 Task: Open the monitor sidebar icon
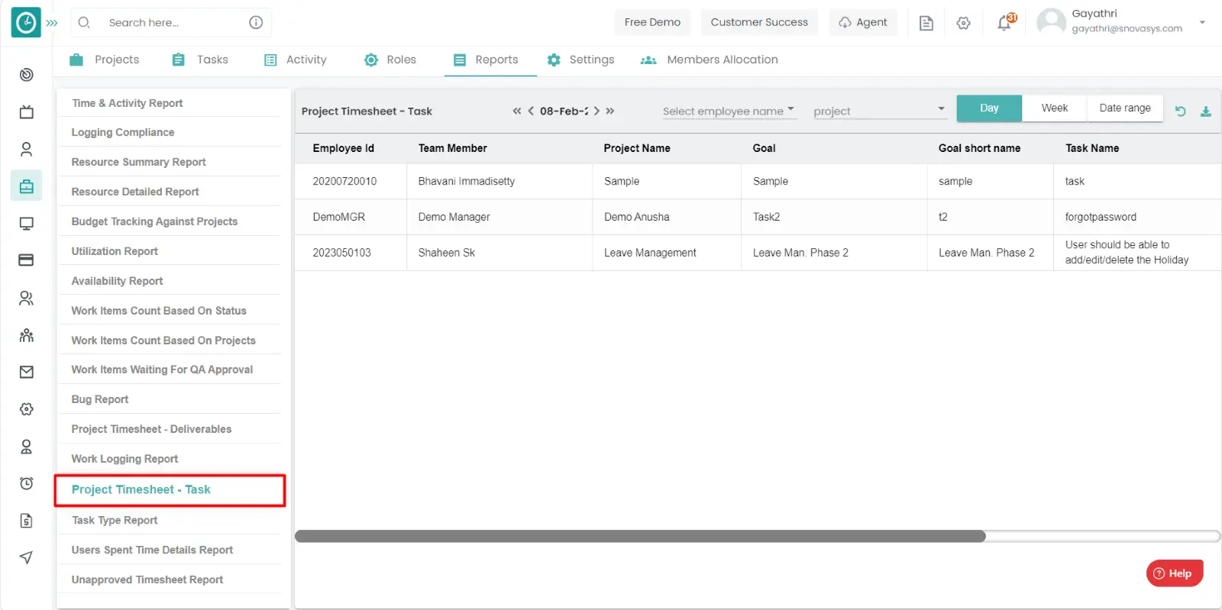tap(26, 224)
